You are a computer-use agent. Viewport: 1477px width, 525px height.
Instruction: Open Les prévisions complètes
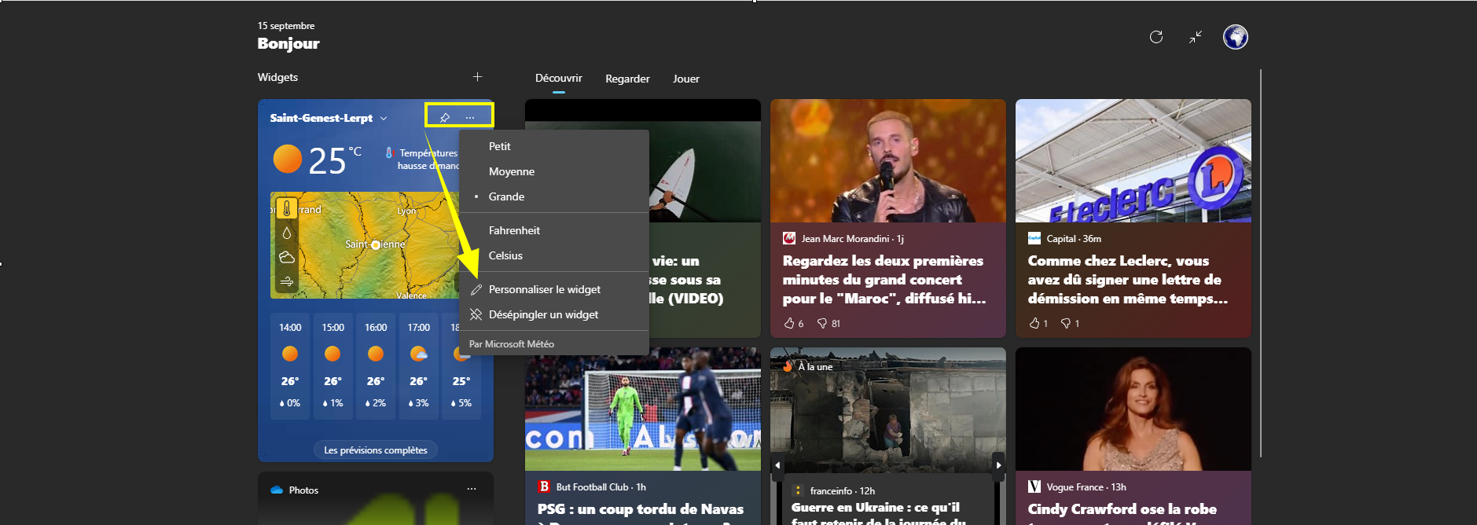point(376,450)
